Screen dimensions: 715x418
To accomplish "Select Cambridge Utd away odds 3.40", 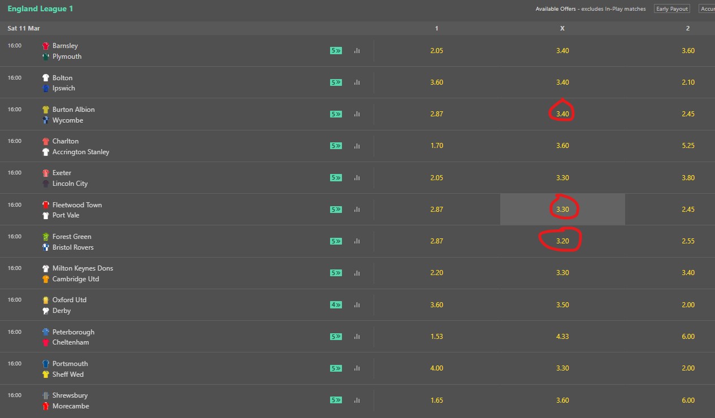I will 688,273.
